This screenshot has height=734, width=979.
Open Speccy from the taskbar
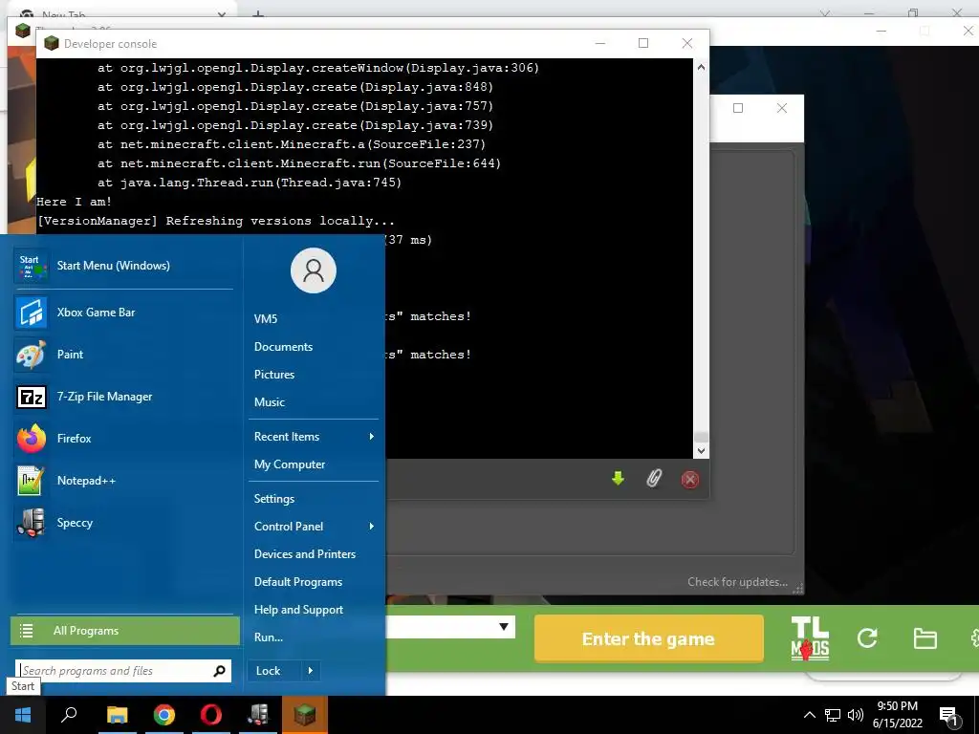(258, 715)
